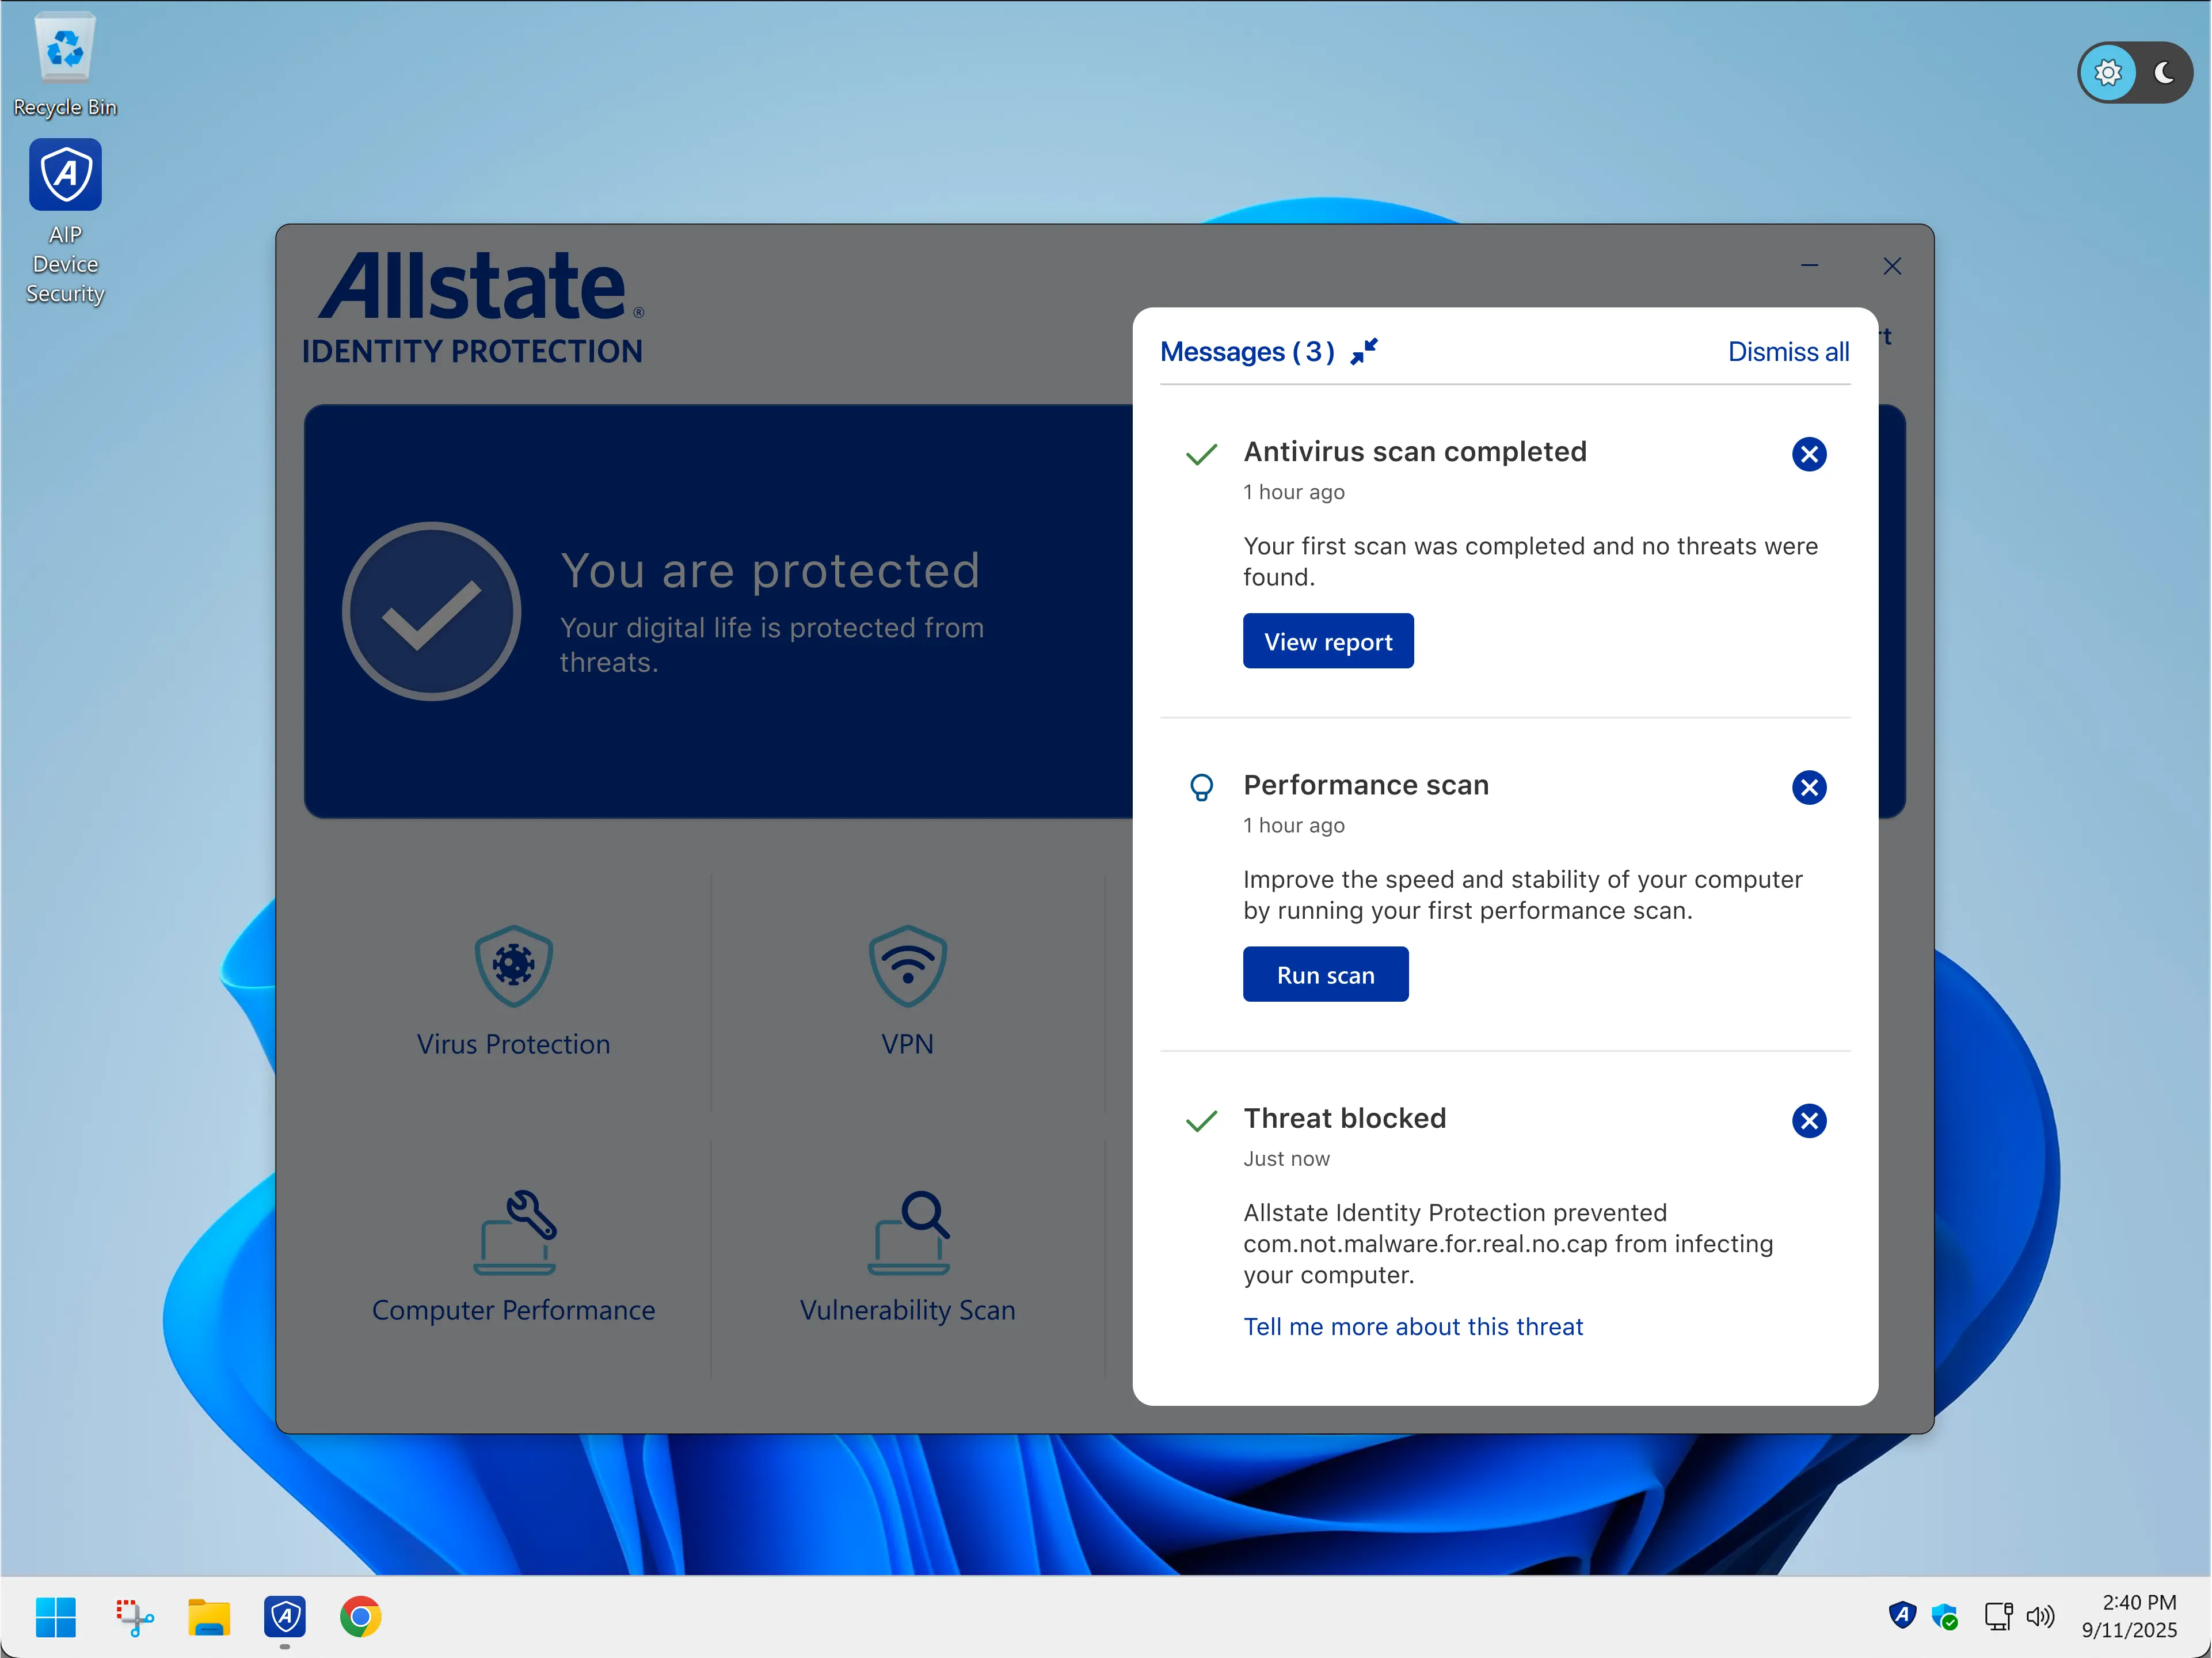Open the Computer Performance wrench icon
The image size is (2212, 1658).
[x=514, y=1232]
